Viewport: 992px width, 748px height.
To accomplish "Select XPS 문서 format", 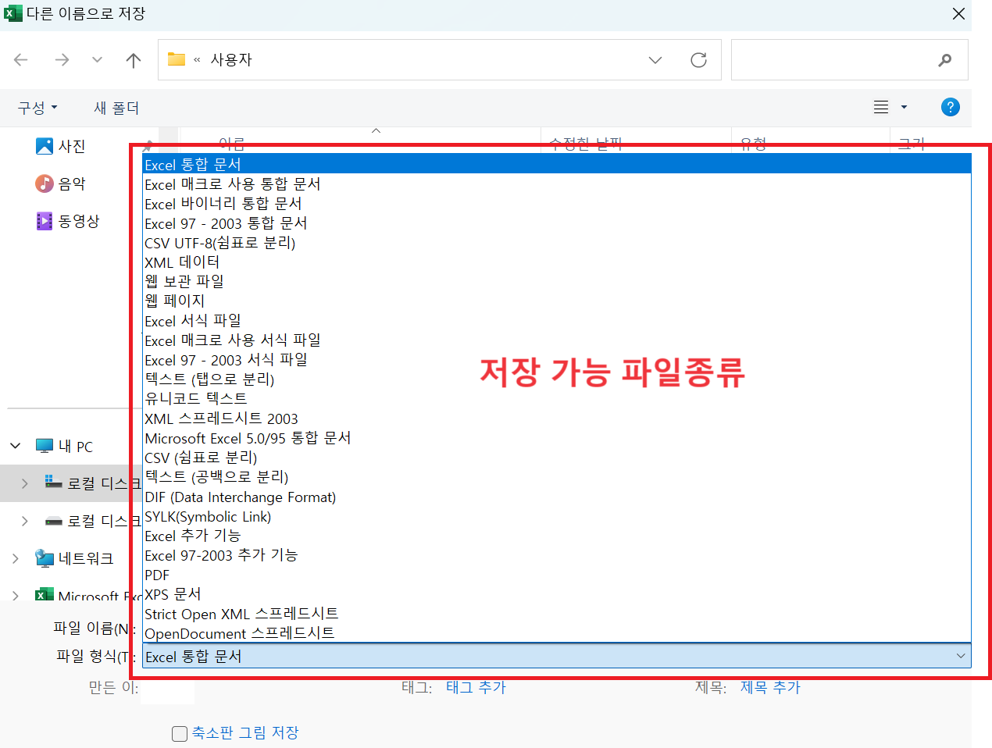I will coord(557,594).
